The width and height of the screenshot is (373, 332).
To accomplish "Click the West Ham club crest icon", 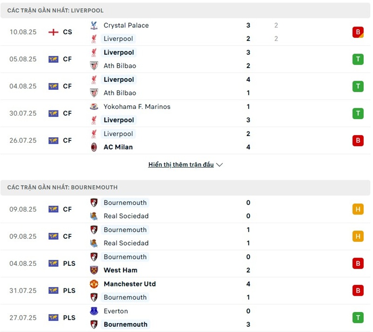I will tap(94, 270).
